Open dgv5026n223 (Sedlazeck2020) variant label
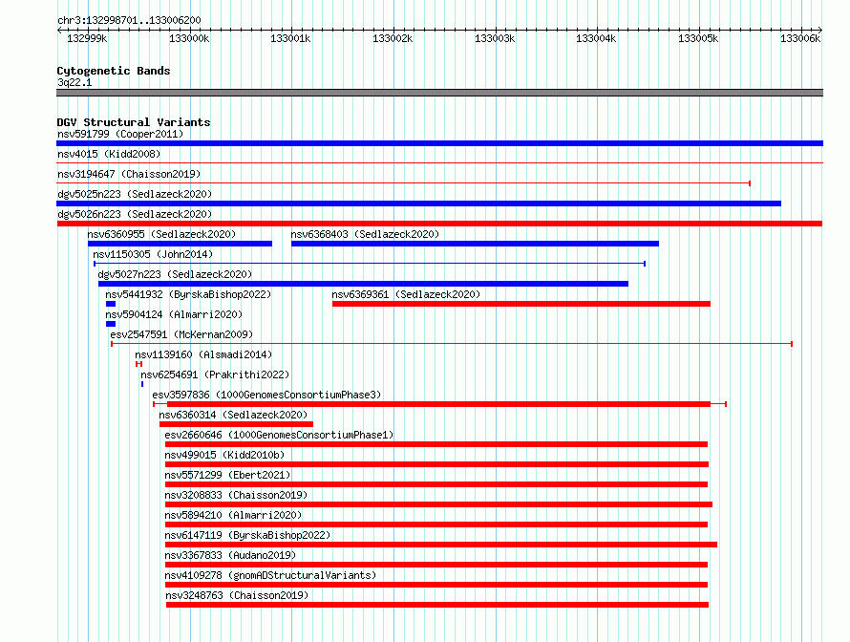 coord(135,214)
